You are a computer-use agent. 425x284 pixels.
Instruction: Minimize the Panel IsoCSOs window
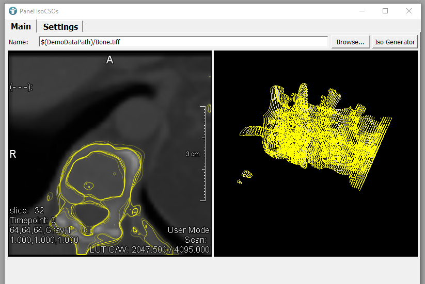tap(361, 11)
